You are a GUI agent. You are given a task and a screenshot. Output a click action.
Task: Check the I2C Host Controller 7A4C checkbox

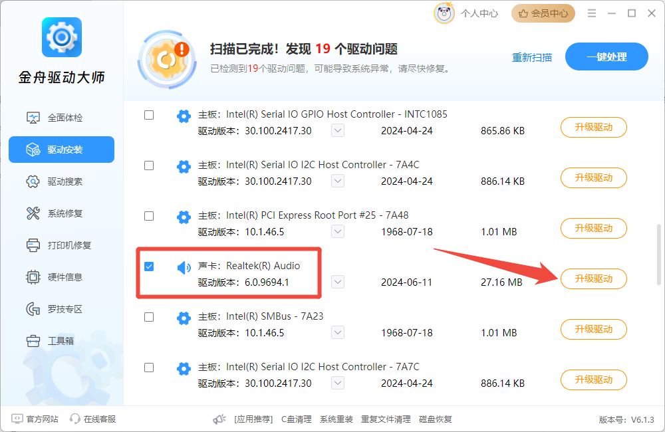(x=149, y=165)
